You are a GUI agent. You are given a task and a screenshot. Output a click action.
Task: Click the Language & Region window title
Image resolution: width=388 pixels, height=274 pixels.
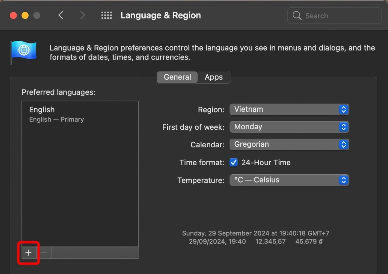(x=161, y=15)
